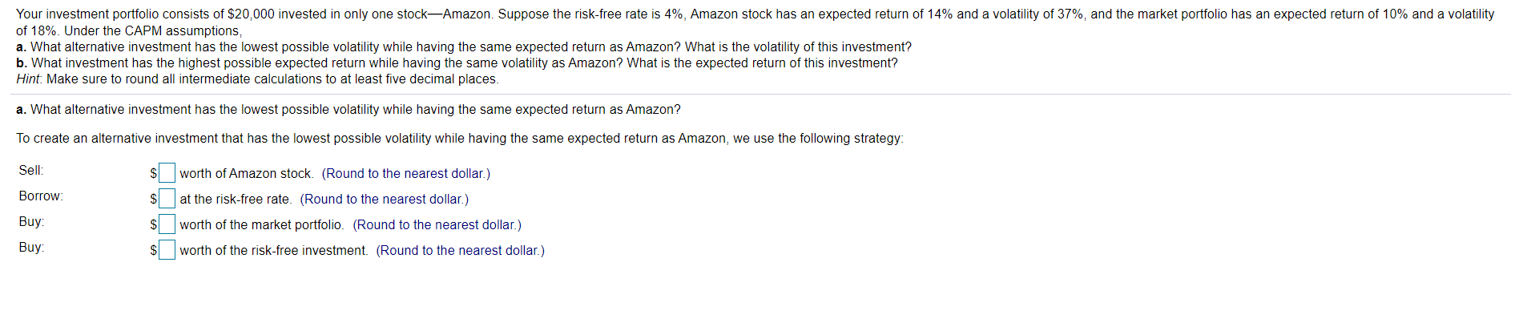
Task: Click the "at the risk-free rate." text
Action: [236, 200]
